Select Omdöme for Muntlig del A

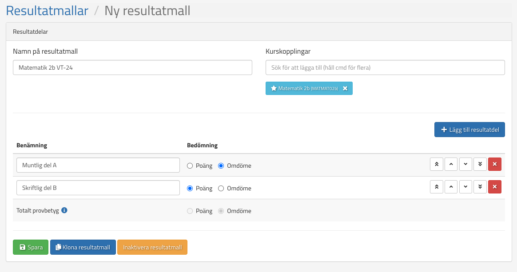[221, 166]
